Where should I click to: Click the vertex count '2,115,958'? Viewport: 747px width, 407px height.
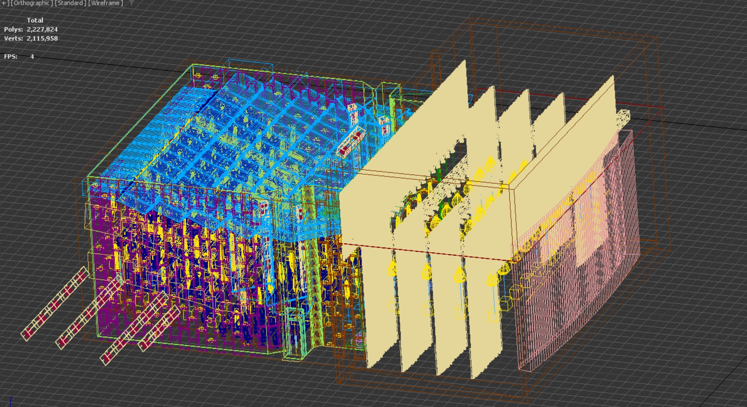[42, 38]
